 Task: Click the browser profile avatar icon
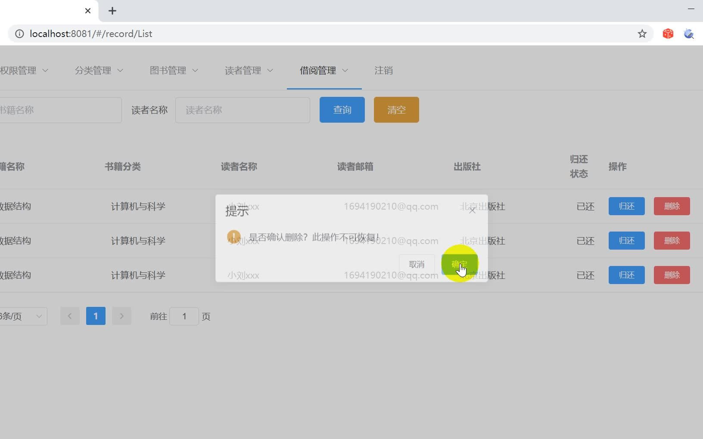(x=689, y=34)
